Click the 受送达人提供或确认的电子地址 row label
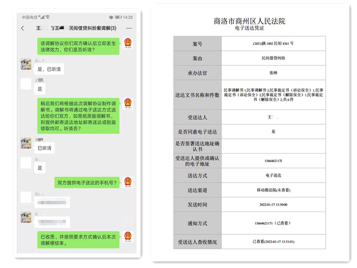 coord(197,161)
